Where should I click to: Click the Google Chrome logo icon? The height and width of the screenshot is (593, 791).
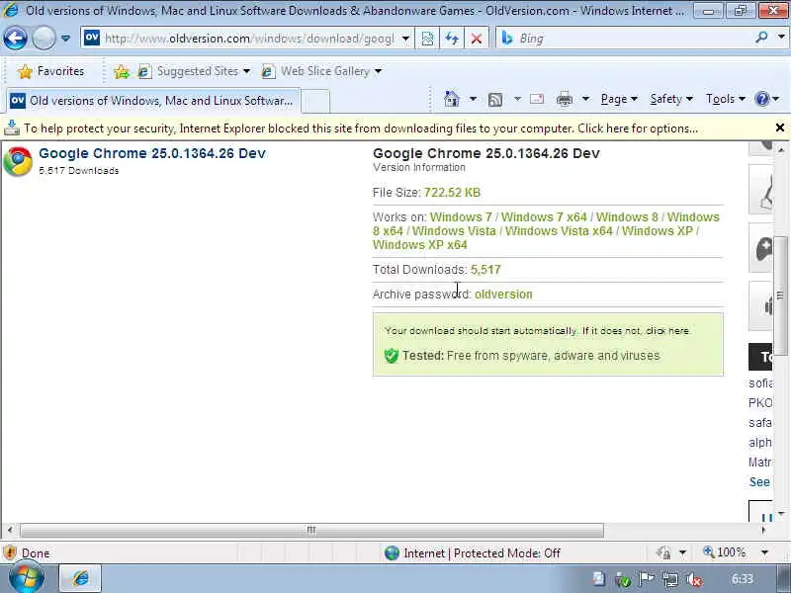[18, 161]
